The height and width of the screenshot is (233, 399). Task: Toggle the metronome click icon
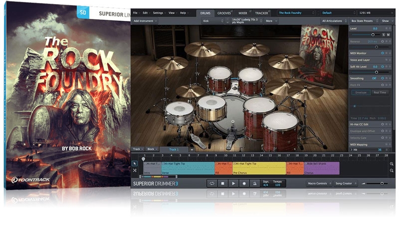coord(255,183)
